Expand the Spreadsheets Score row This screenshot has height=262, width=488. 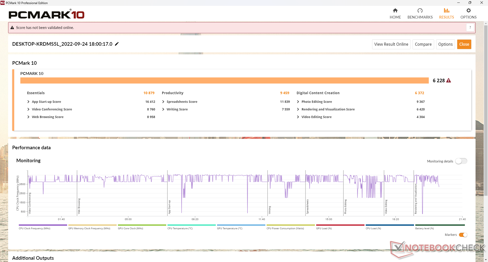163,102
